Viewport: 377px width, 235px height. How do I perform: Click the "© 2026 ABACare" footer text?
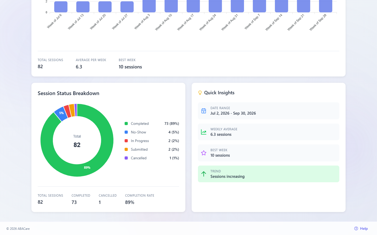coord(18,229)
